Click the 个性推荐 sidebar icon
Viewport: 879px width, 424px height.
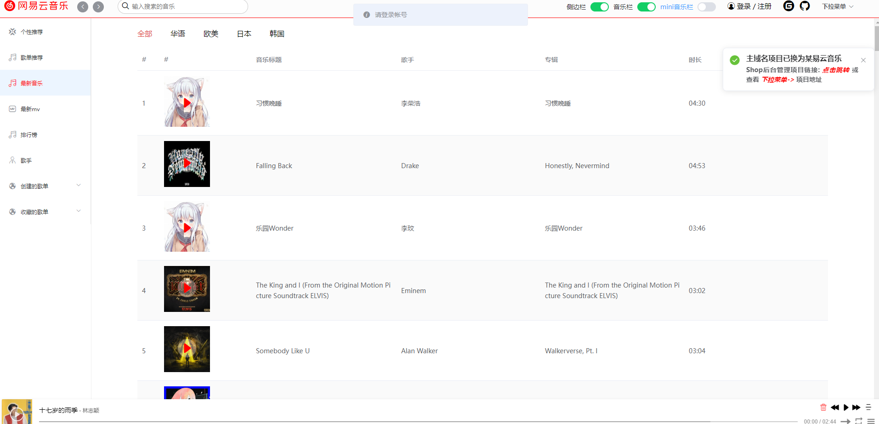tap(12, 32)
